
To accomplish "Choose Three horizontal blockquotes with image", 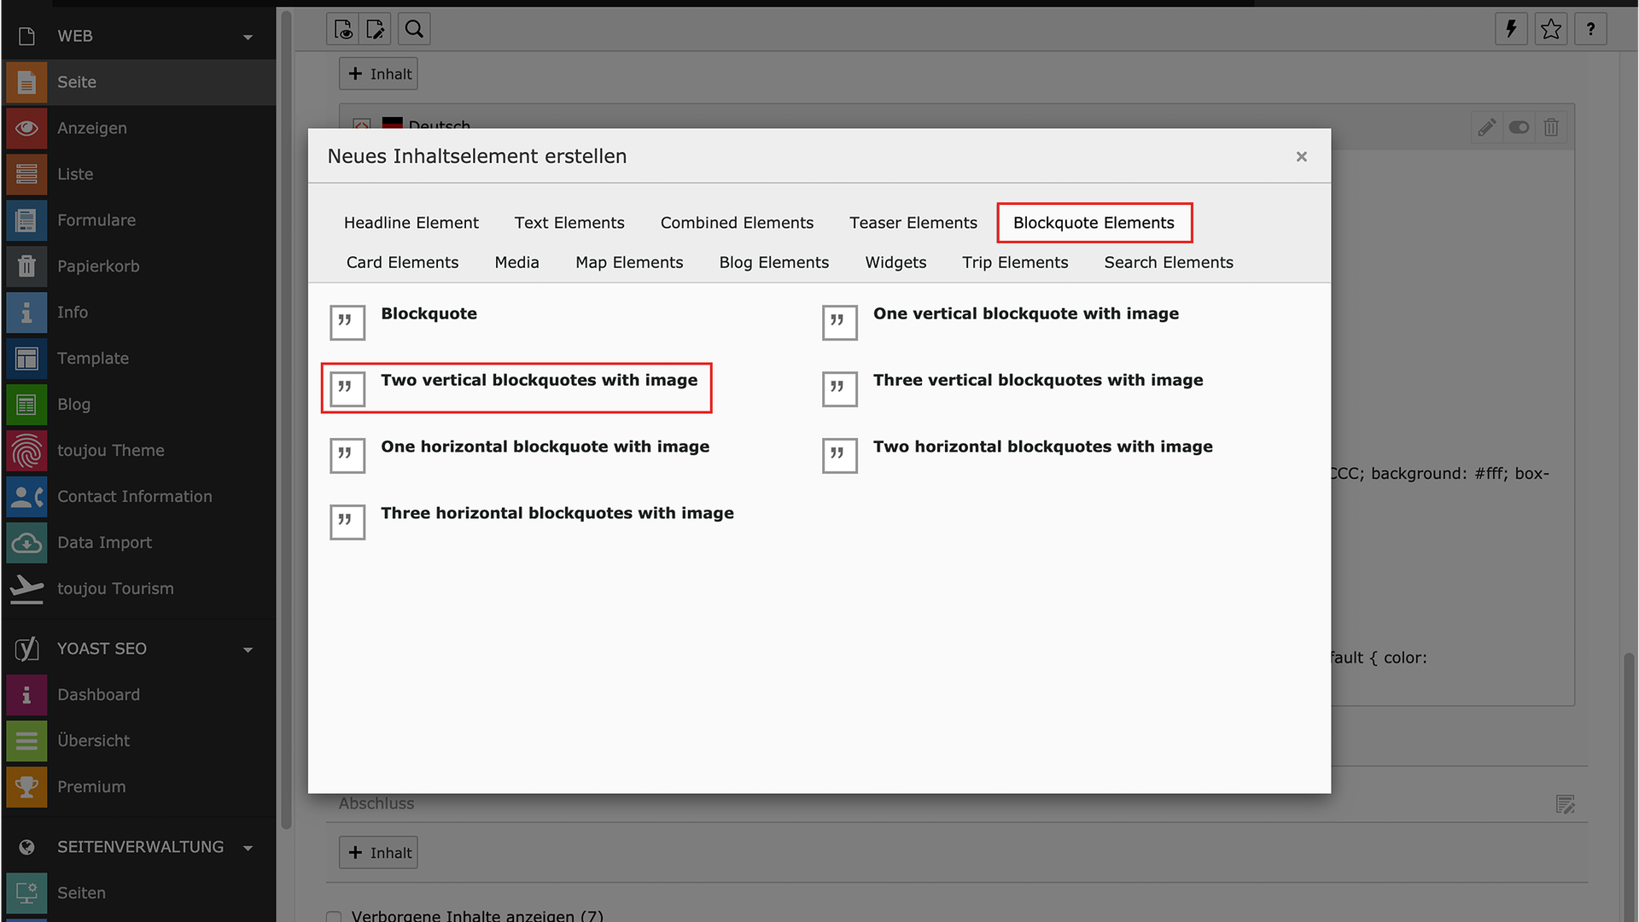I will pos(557,513).
